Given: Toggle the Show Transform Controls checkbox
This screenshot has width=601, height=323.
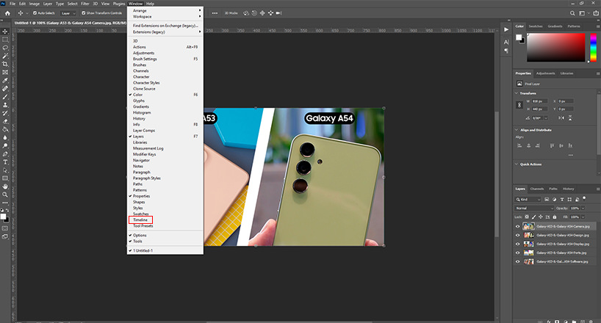Looking at the screenshot, I should pos(84,13).
